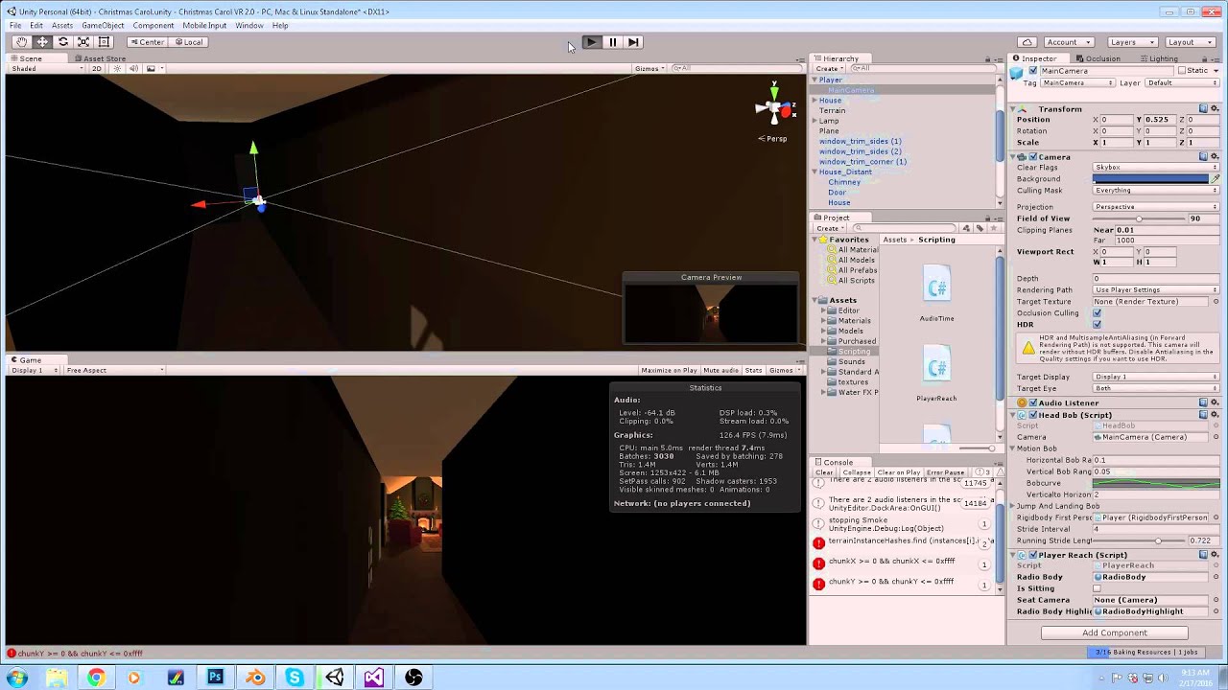Open the Layers dropdown in toolbar
1228x690 pixels.
pos(1131,42)
